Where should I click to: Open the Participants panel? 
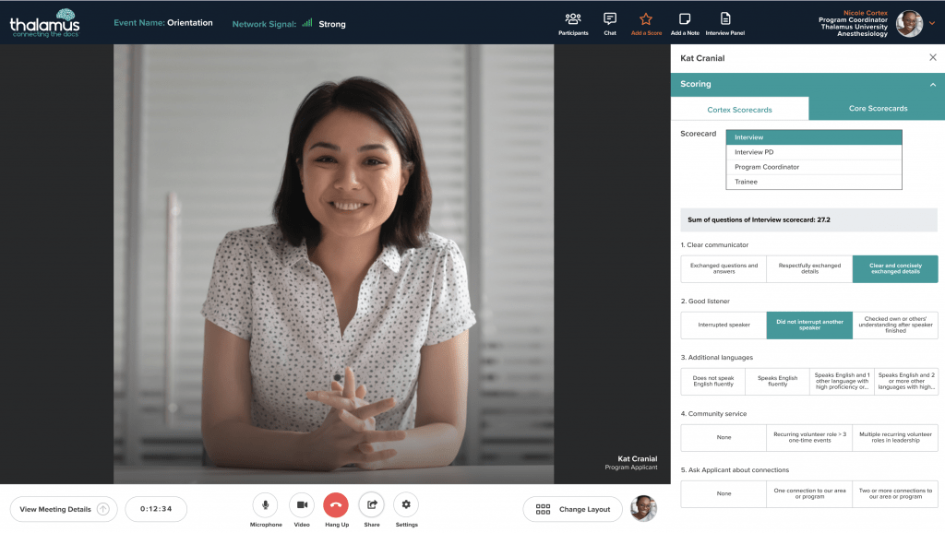pyautogui.click(x=572, y=19)
